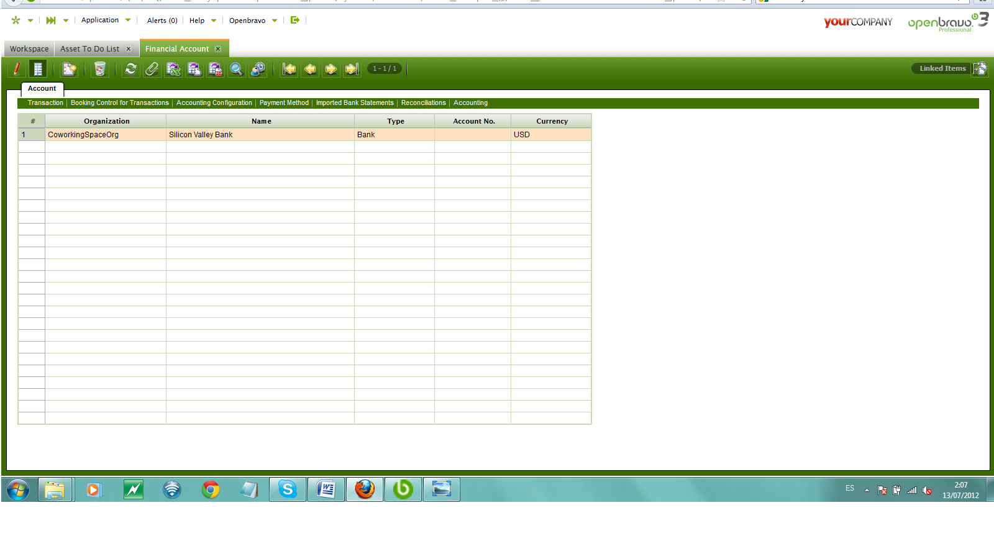
Task: Select the Silicon Valley Bank cell
Action: tap(260, 135)
